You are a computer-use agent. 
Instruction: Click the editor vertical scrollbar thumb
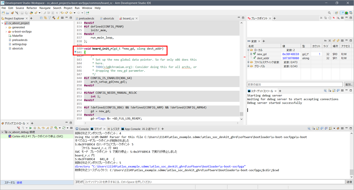241,114
